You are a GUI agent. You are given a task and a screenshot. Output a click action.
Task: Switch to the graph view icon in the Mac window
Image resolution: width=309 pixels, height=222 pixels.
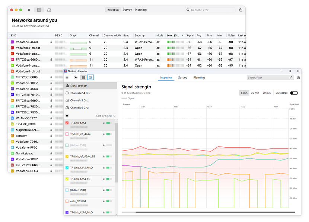[49, 10]
